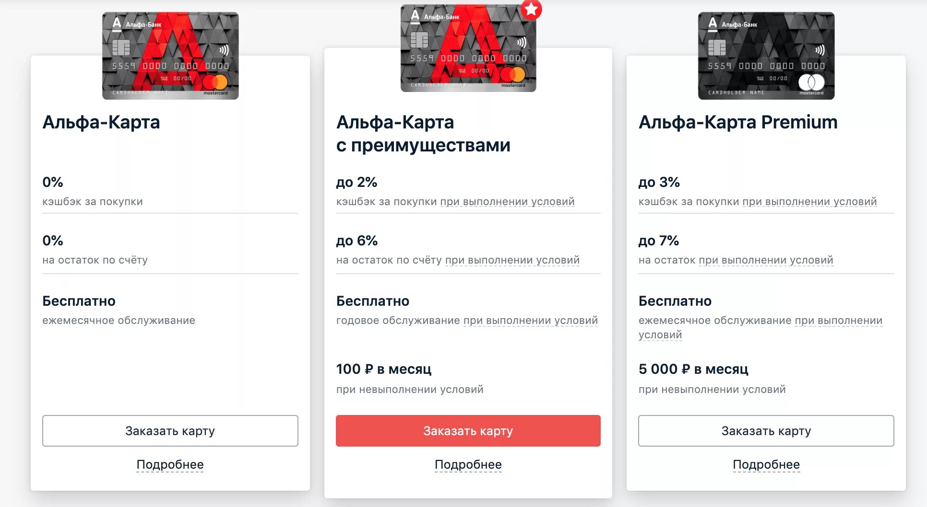
Task: Click the black Premium card image
Action: (x=766, y=56)
